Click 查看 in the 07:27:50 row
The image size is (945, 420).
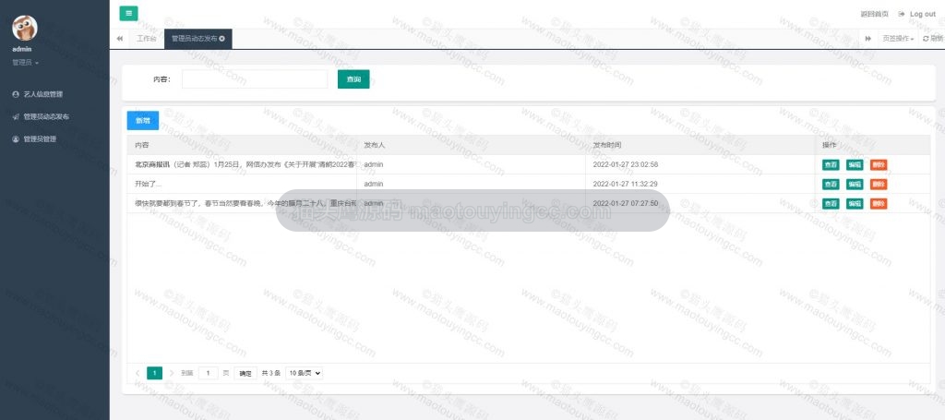point(831,204)
